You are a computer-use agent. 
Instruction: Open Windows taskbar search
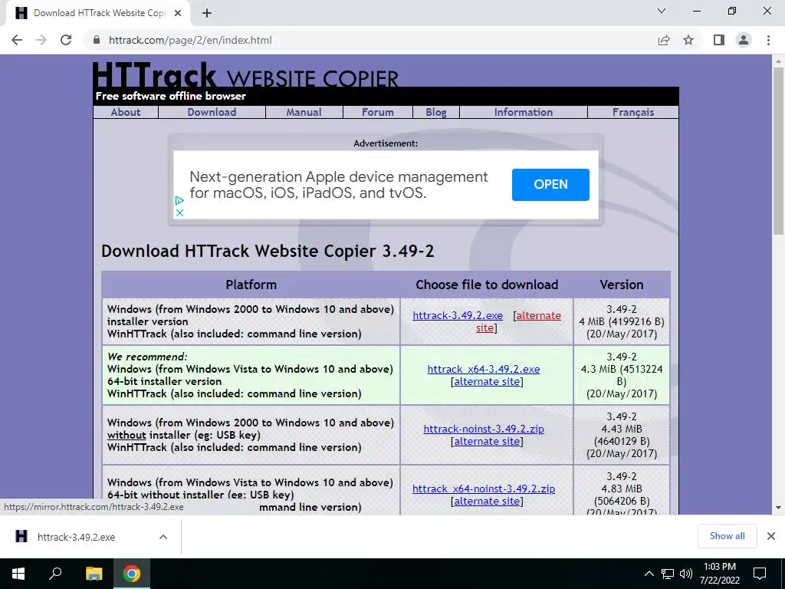point(55,574)
